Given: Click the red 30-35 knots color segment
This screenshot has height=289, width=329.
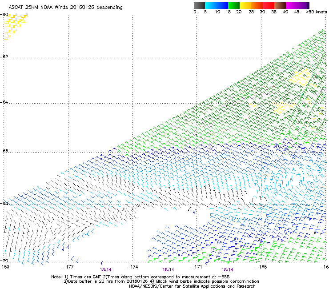Looking at the screenshot, I should pos(269,5).
